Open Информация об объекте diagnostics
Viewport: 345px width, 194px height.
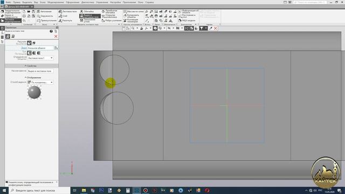tap(188, 11)
